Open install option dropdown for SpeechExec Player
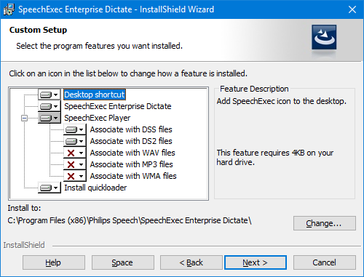Viewport: 364px width, 277px height. pos(50,118)
